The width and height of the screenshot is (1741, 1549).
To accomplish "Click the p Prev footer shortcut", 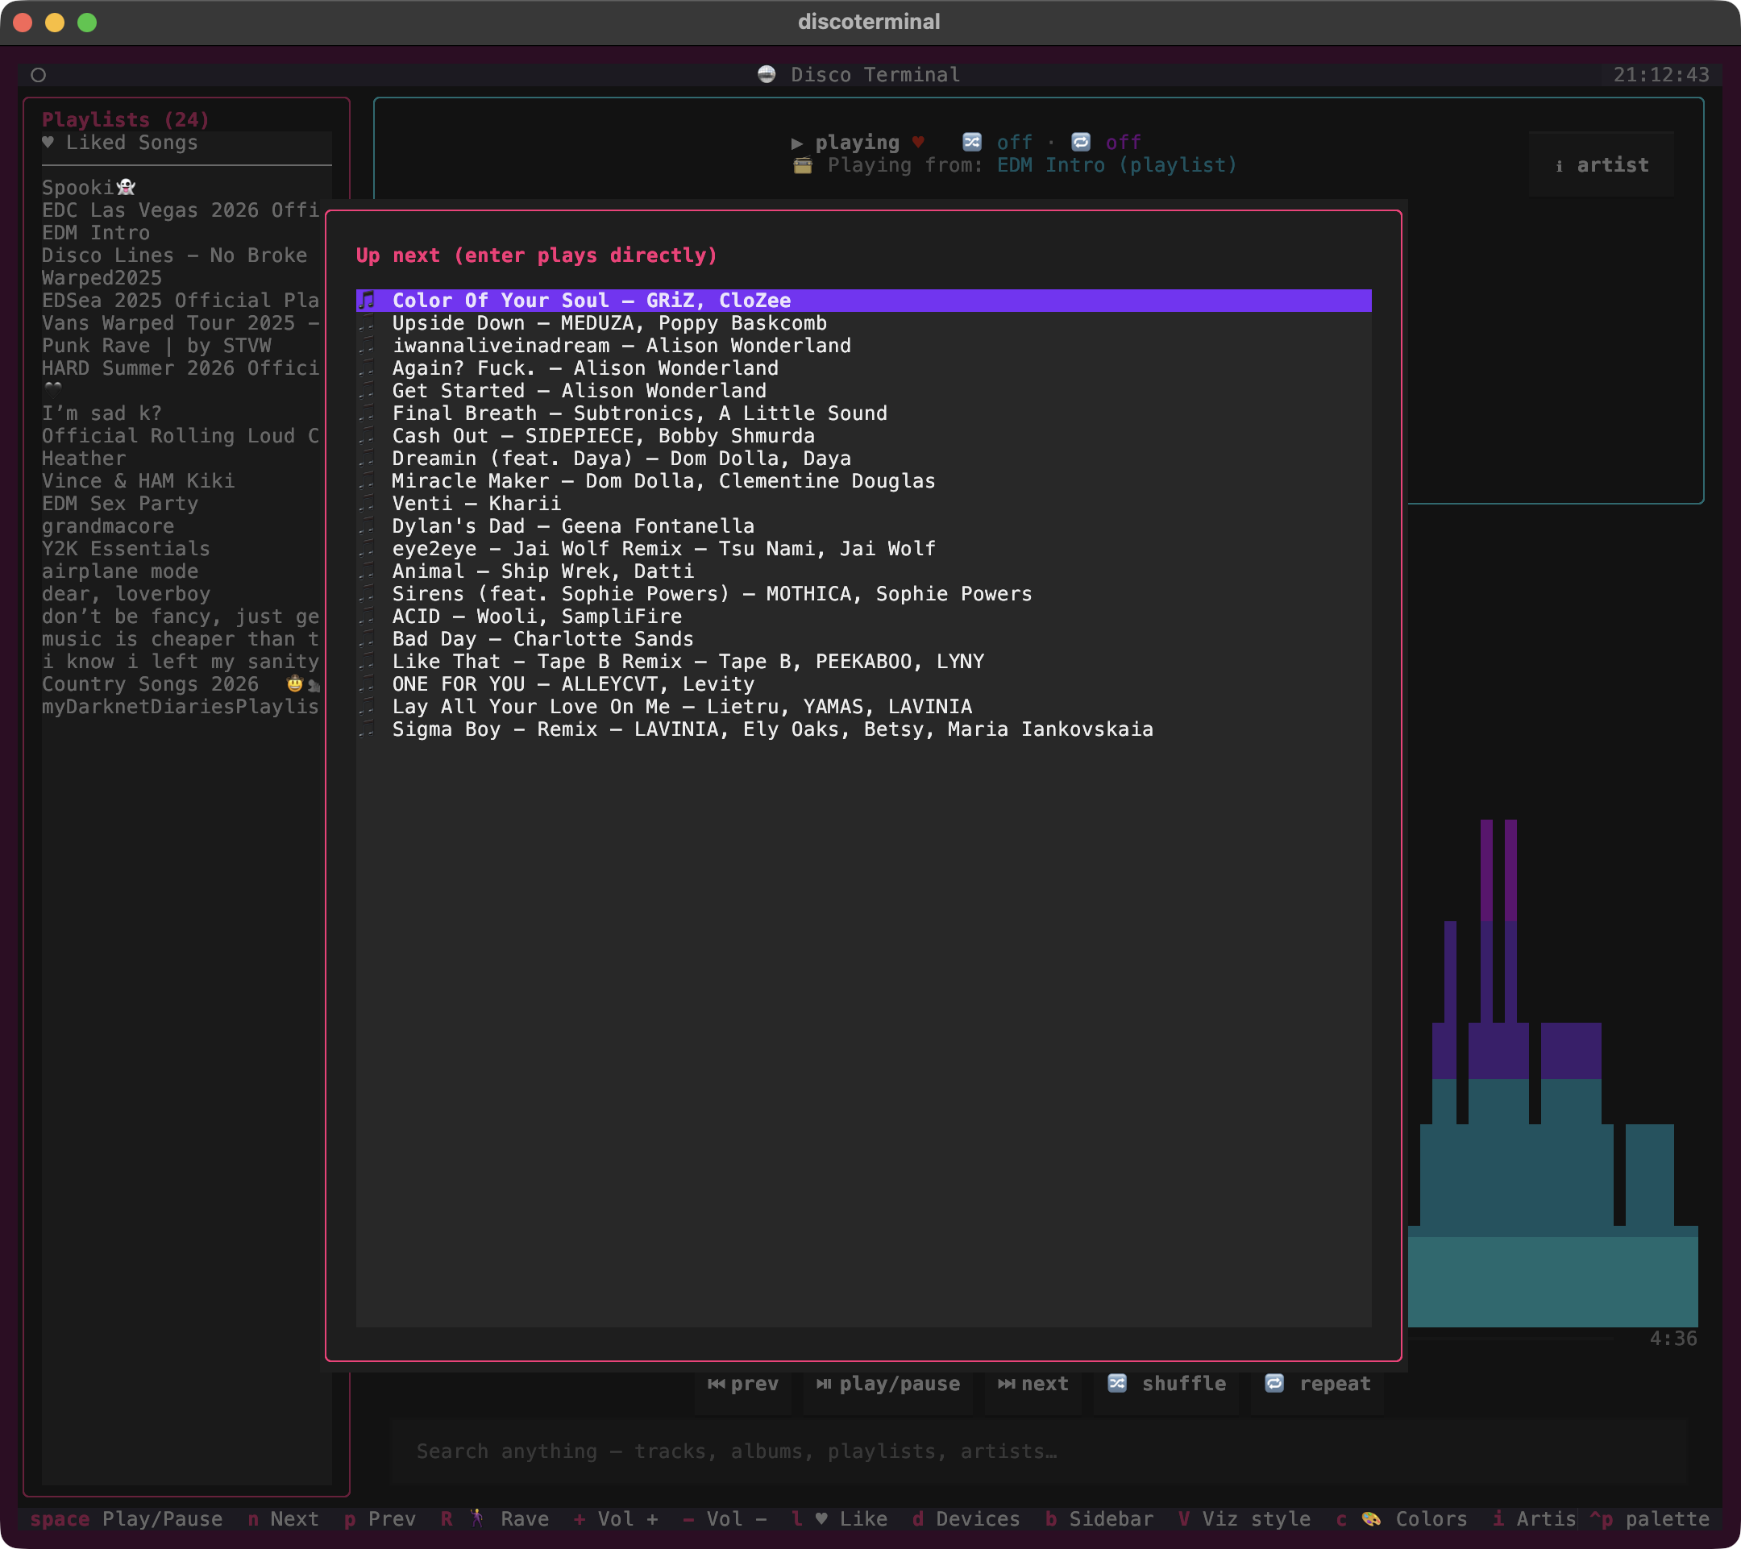I will tap(380, 1518).
